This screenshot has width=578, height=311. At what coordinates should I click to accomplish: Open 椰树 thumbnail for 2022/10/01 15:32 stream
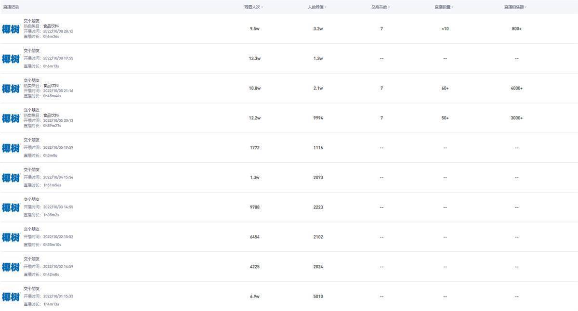point(11,297)
